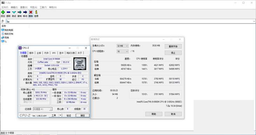
Task: Switch to the 内存 tab in CPU-Z
Action: pos(46,53)
